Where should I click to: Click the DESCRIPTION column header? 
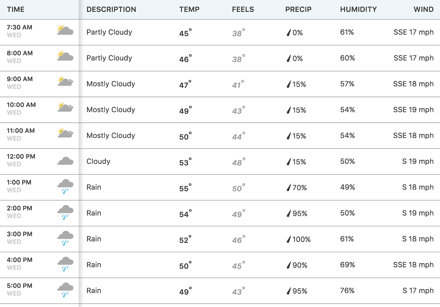point(111,9)
